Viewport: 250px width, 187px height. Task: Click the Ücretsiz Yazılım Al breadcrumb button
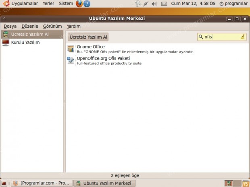coord(88,37)
